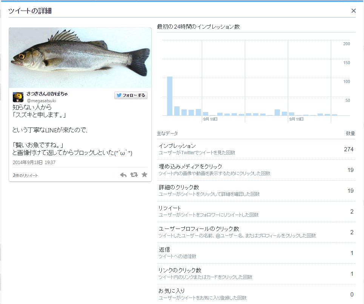The width and height of the screenshot is (364, 304).
Task: Click the tweet text 「賢いお魚ですね。」
Action: tap(38, 145)
